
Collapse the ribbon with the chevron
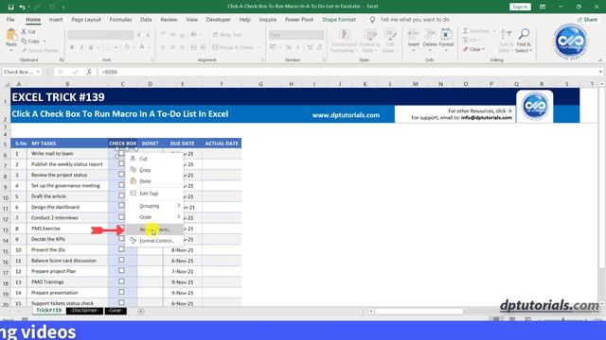coord(600,60)
